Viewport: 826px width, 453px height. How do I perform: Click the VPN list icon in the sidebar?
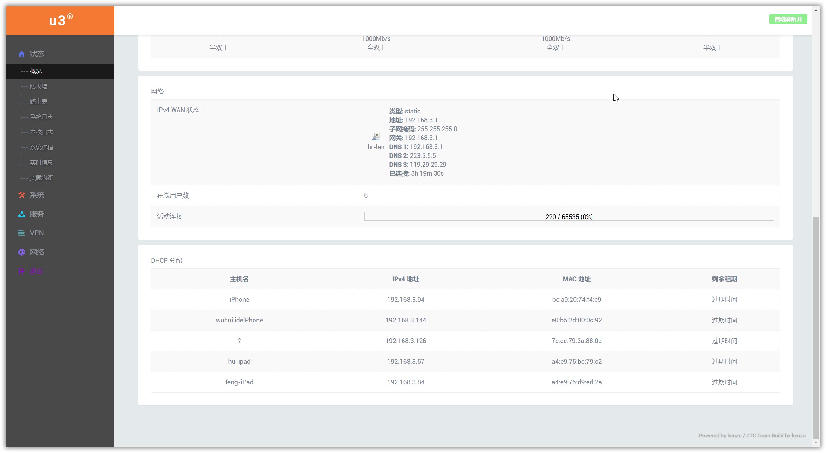coord(22,233)
